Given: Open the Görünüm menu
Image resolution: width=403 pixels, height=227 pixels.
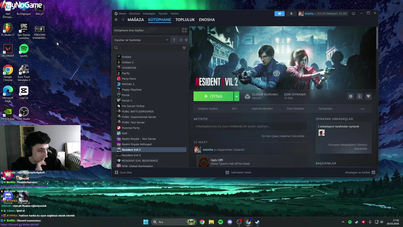Looking at the screenshot, I should point(134,14).
